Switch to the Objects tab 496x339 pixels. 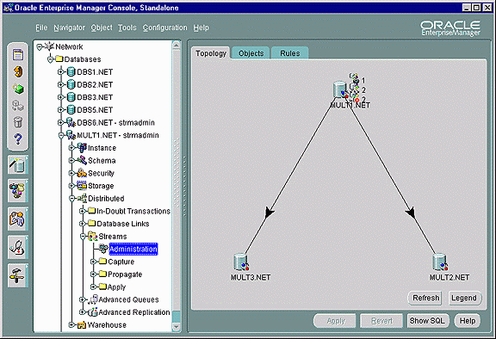click(x=251, y=53)
